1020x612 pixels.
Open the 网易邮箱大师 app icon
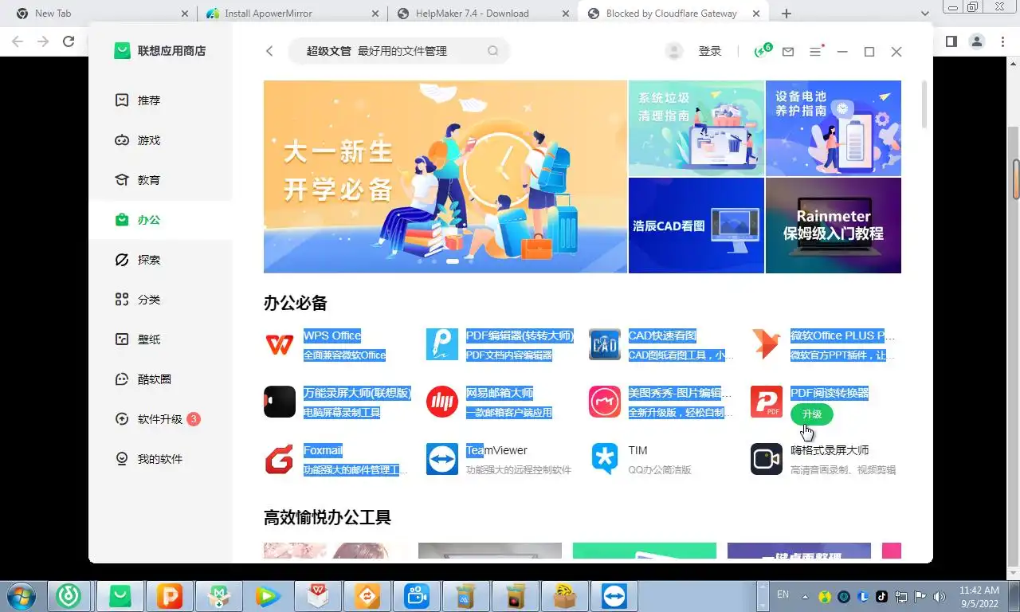[442, 402]
